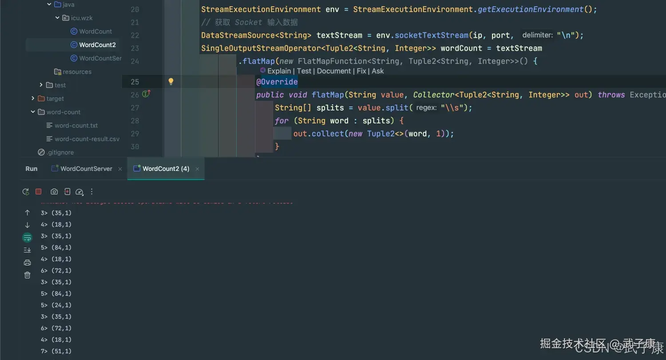This screenshot has width=666, height=360.
Task: Stop the running WordCount2 process
Action: [39, 192]
